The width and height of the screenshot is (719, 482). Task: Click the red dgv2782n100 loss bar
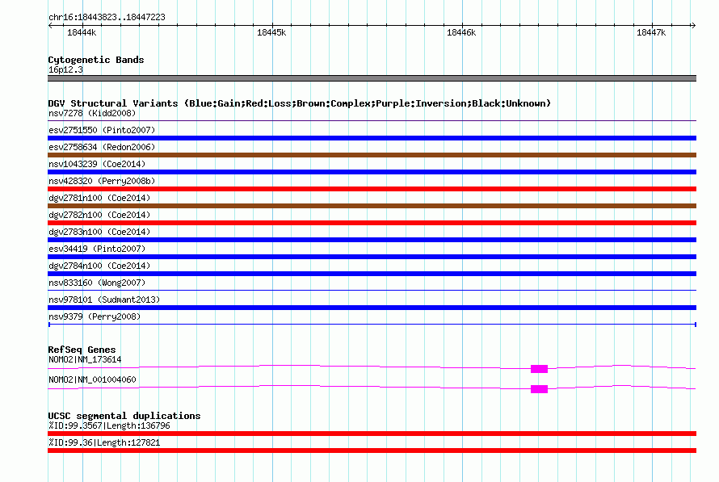pos(372,223)
